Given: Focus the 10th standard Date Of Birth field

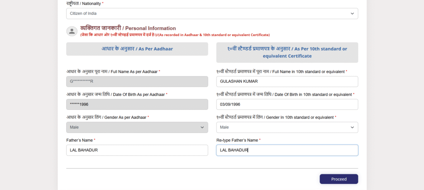Looking at the screenshot, I should click(x=287, y=104).
